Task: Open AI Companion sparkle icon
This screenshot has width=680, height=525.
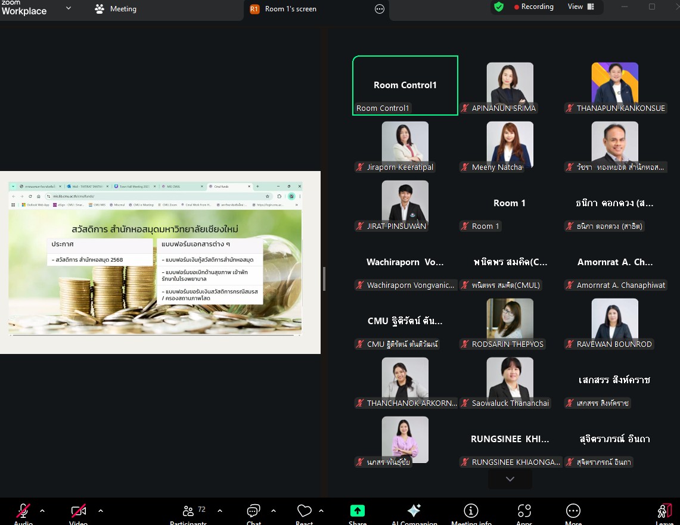Action: tap(414, 510)
